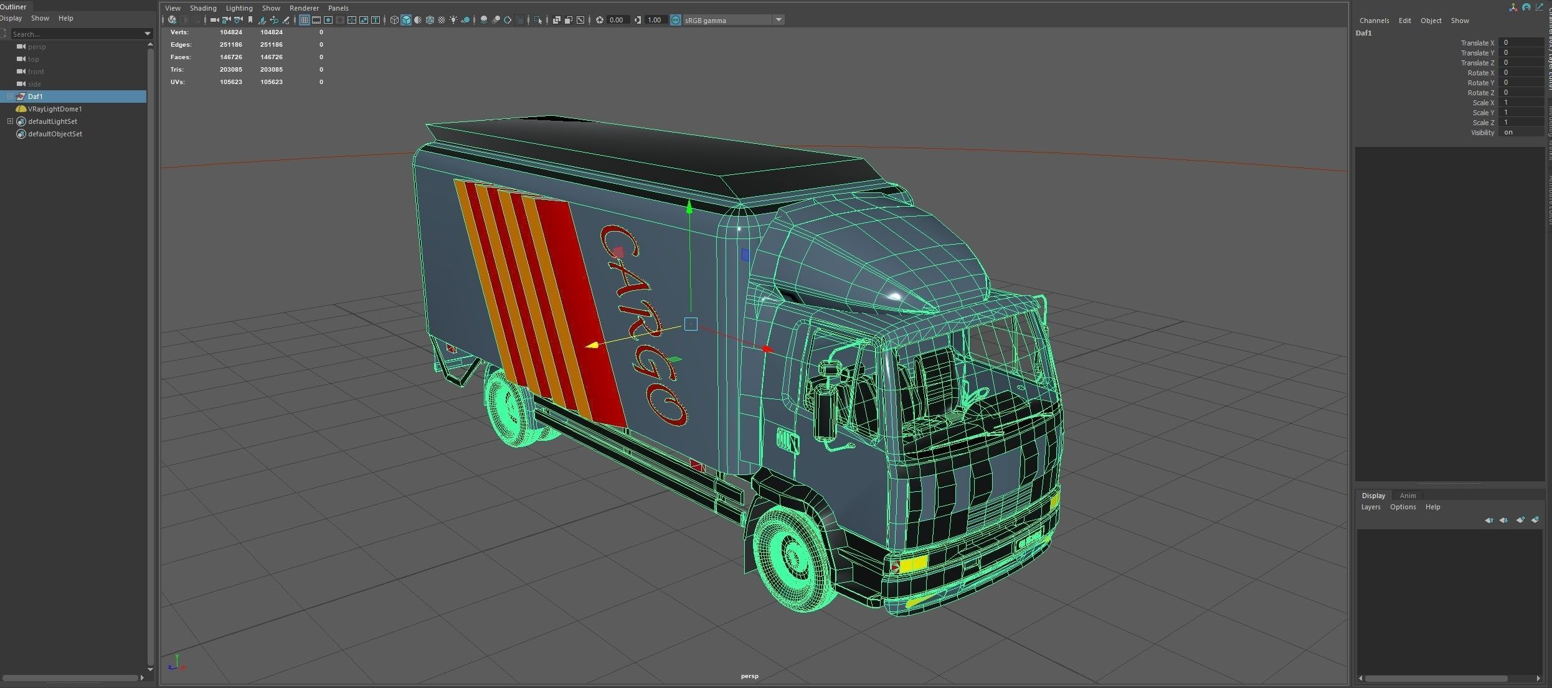Open the Layer Editor Options menu
This screenshot has width=1552, height=688.
tap(1403, 507)
